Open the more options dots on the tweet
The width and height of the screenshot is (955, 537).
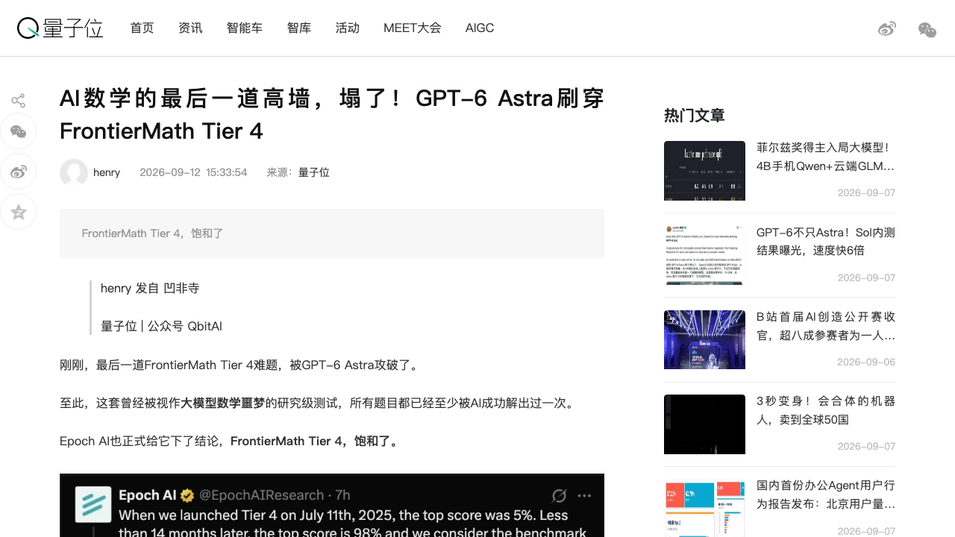pos(584,496)
